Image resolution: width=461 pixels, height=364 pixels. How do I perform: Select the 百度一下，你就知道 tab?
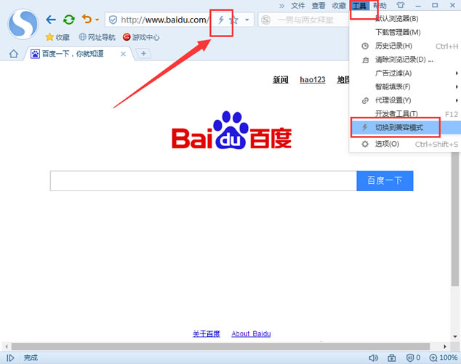pos(72,54)
